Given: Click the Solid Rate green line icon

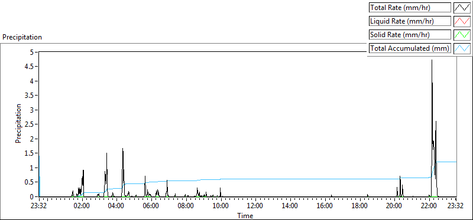Looking at the screenshot, I should click(462, 35).
